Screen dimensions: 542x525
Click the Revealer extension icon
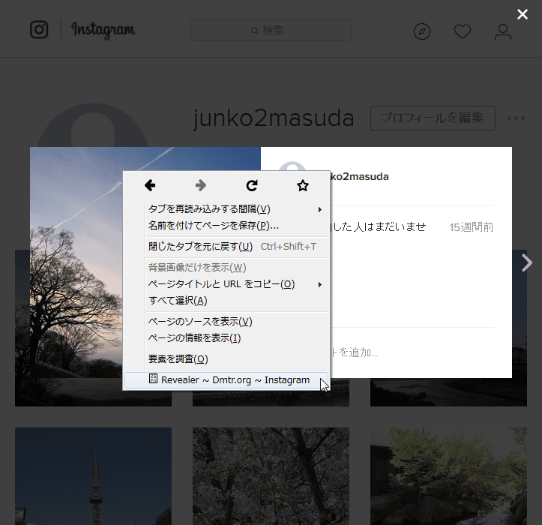(153, 378)
